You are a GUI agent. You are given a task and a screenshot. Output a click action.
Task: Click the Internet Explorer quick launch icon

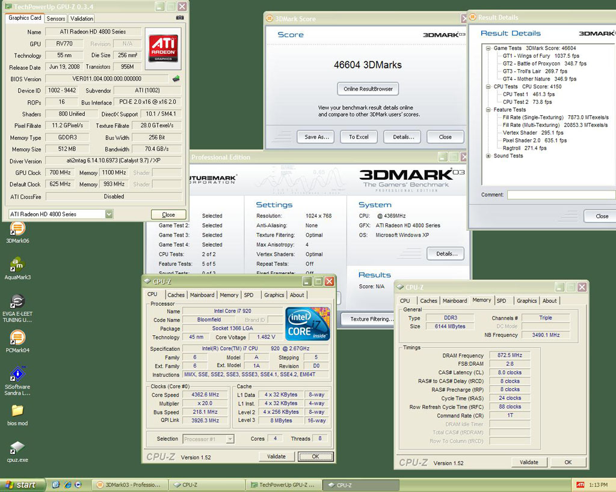pos(67,485)
